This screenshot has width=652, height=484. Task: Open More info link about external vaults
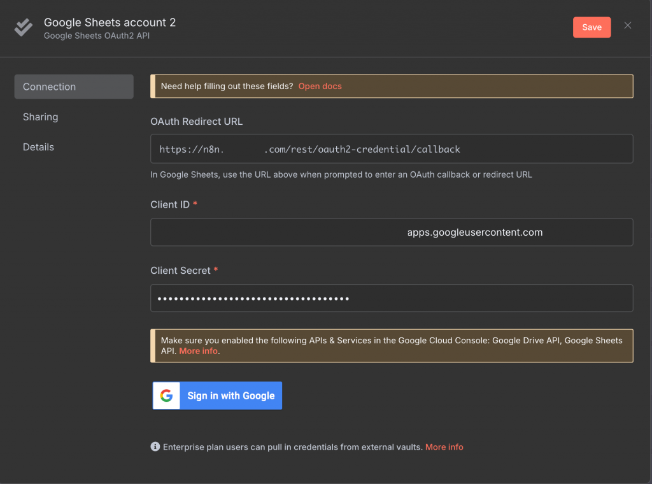pyautogui.click(x=444, y=447)
